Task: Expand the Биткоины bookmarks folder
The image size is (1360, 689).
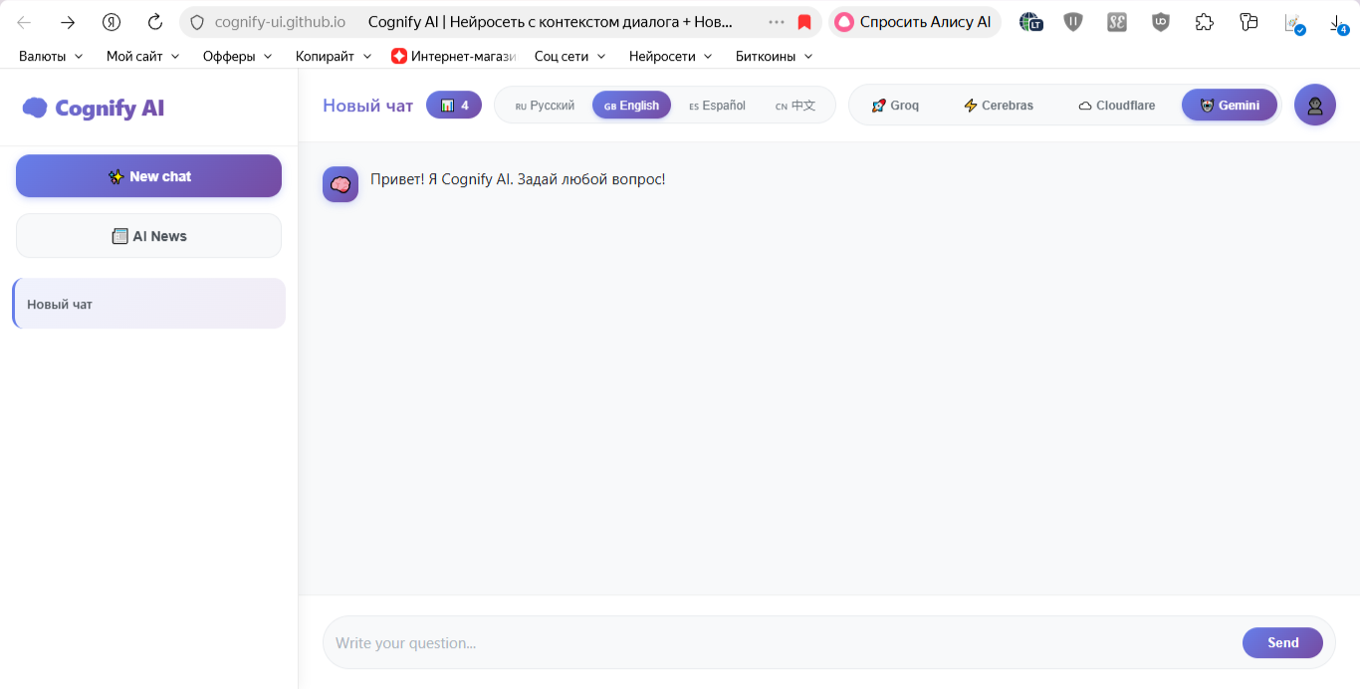Action: [775, 57]
